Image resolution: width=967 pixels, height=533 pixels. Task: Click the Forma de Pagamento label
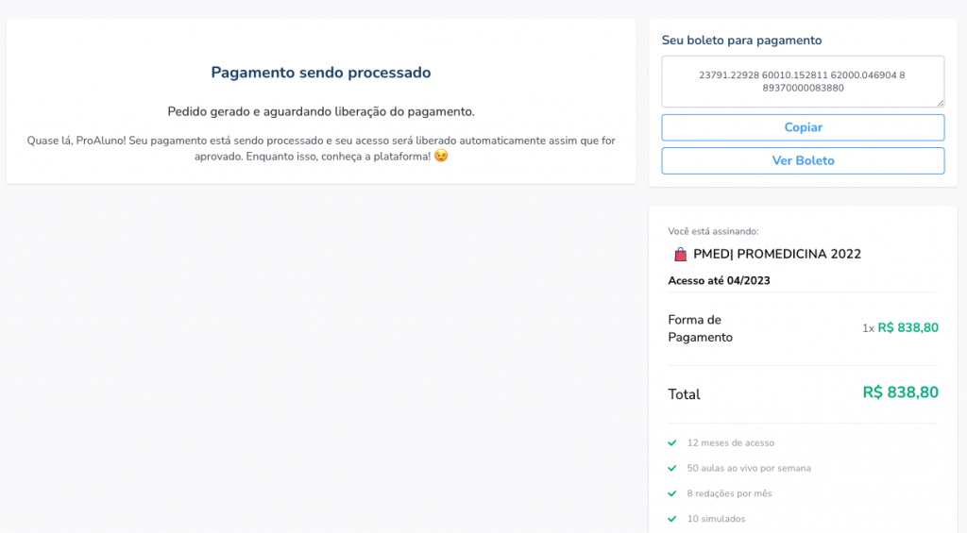pyautogui.click(x=700, y=328)
